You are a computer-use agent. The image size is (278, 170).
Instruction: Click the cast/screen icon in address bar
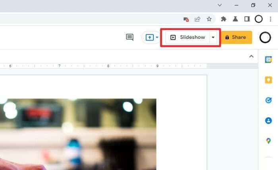coord(186,19)
